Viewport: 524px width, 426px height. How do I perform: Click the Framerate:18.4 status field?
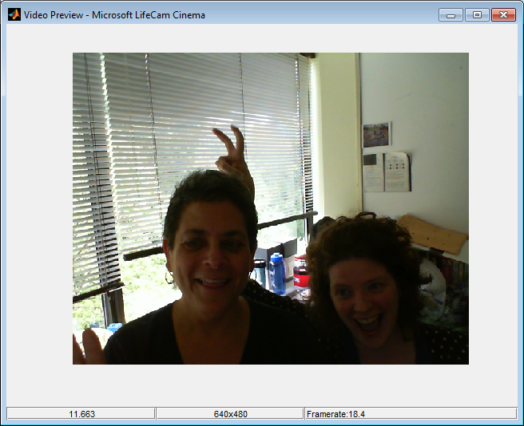(411, 413)
